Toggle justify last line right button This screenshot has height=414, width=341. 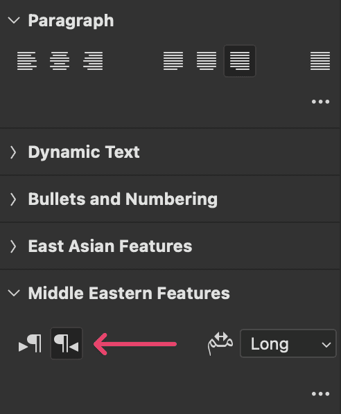click(x=240, y=61)
